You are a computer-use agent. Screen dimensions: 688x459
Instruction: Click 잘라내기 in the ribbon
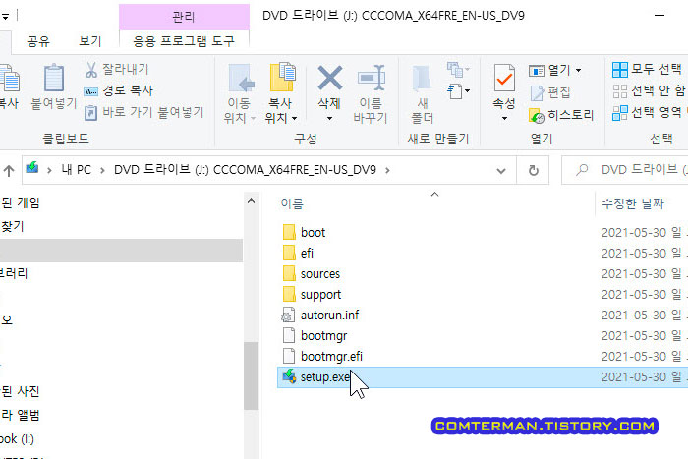pyautogui.click(x=126, y=69)
